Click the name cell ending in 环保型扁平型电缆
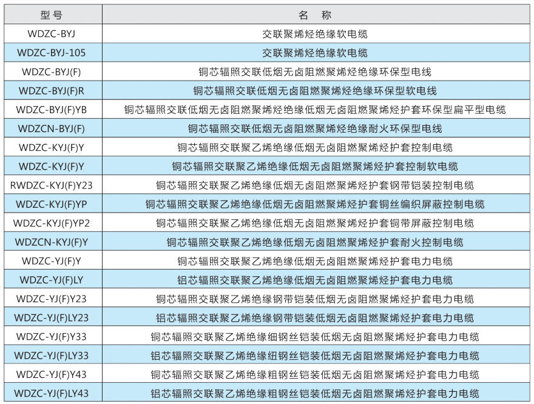 click(315, 110)
